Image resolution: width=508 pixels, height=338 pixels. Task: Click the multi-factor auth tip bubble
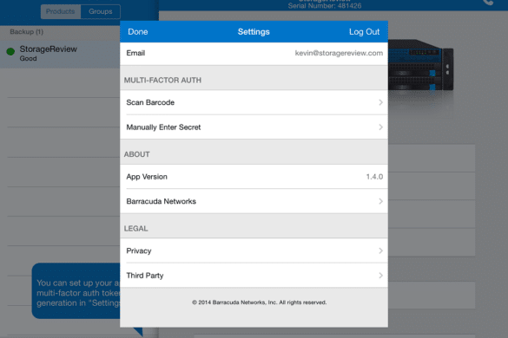(76, 291)
